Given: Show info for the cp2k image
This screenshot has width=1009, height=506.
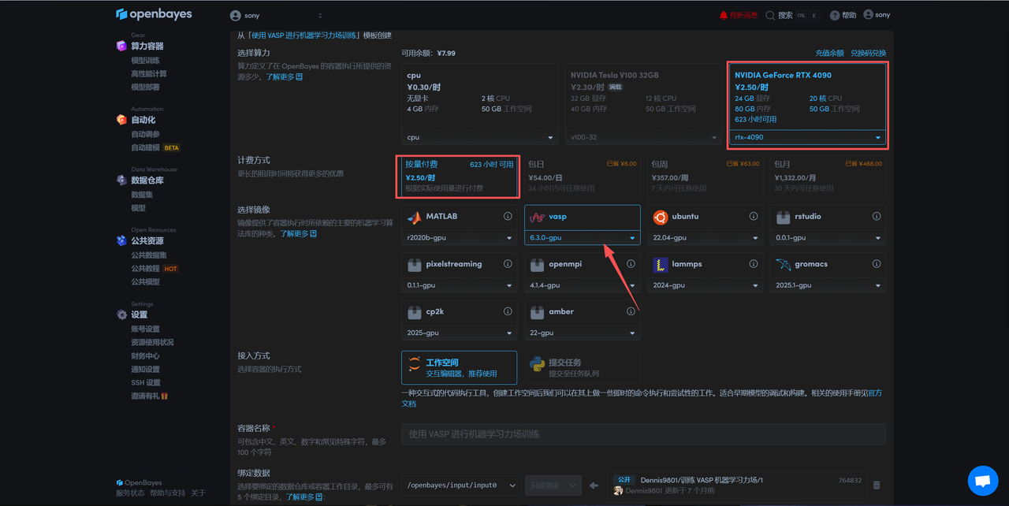Looking at the screenshot, I should 508,311.
